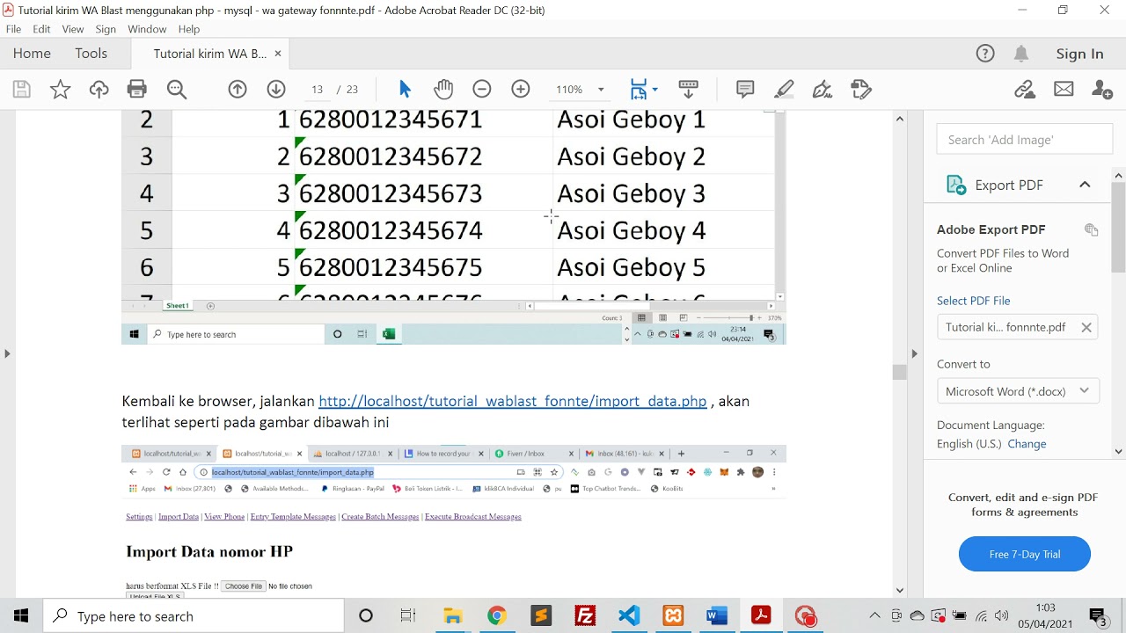Screen dimensions: 1126x633
Task: Bookmark the document with the star icon
Action: click(x=61, y=89)
